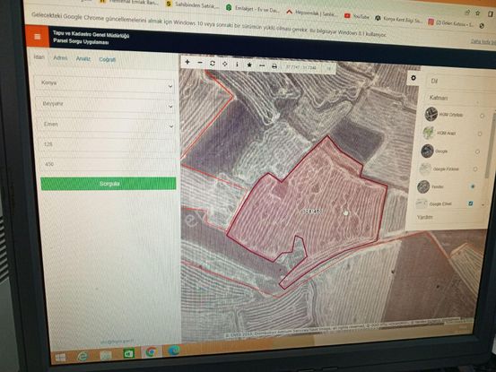Select the parcel info tool
The width and height of the screenshot is (496, 372).
[237, 65]
